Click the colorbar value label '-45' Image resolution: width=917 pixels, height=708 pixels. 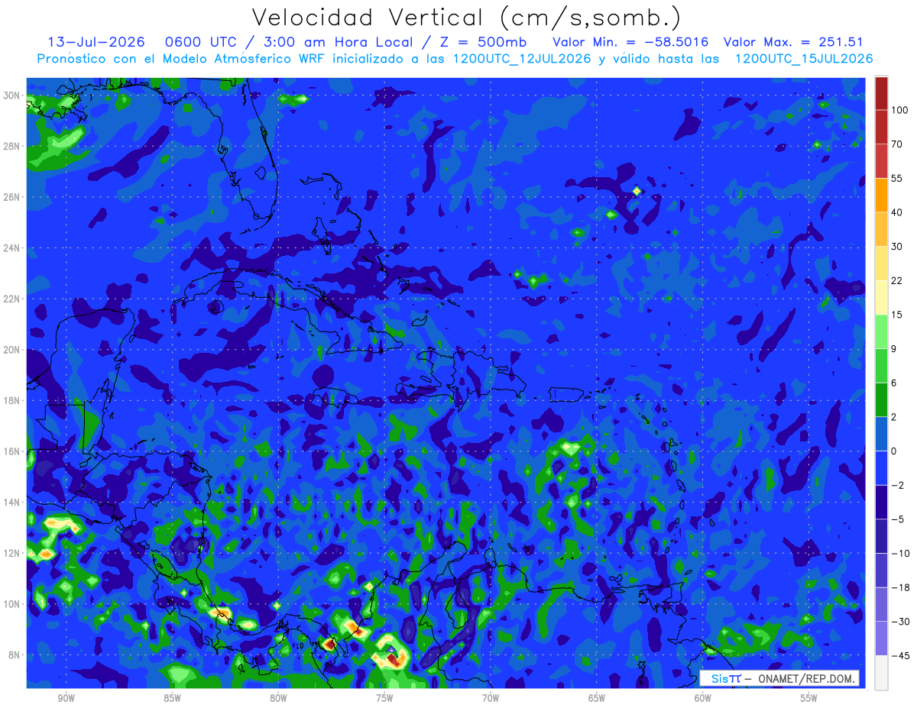click(x=900, y=655)
